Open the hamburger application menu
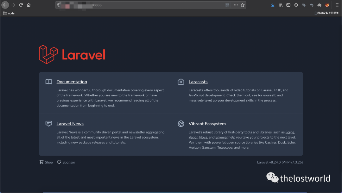Screen dimensions: 342x193 pos(337,5)
